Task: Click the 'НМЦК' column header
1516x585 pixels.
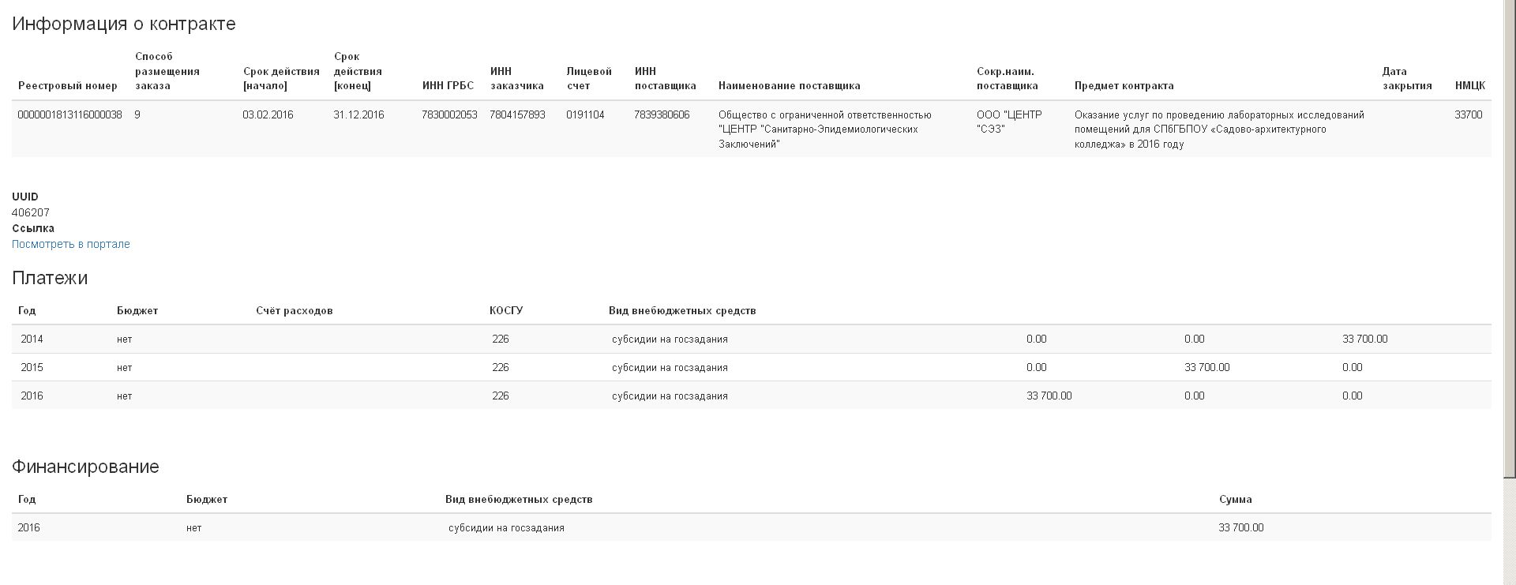Action: click(x=1469, y=86)
